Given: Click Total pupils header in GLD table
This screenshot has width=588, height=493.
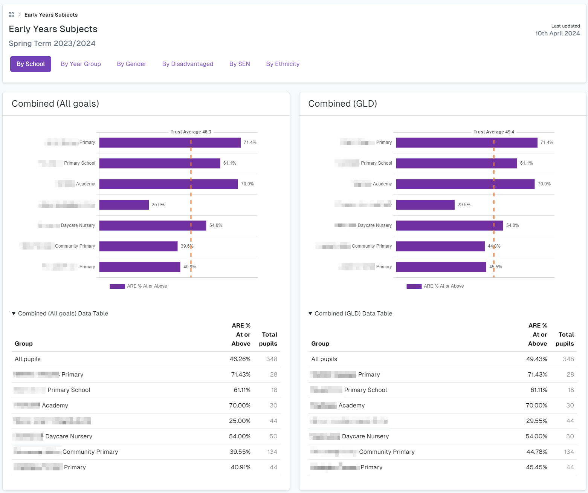Looking at the screenshot, I should tap(564, 339).
